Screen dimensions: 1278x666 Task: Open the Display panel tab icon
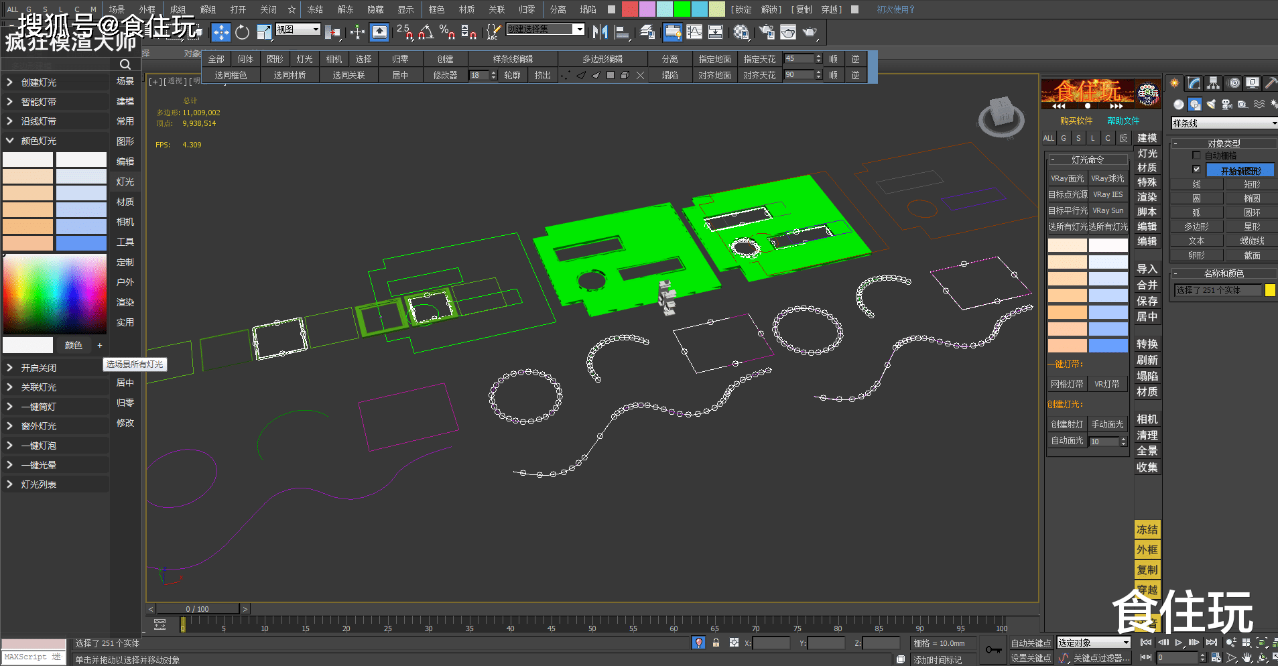click(1253, 83)
